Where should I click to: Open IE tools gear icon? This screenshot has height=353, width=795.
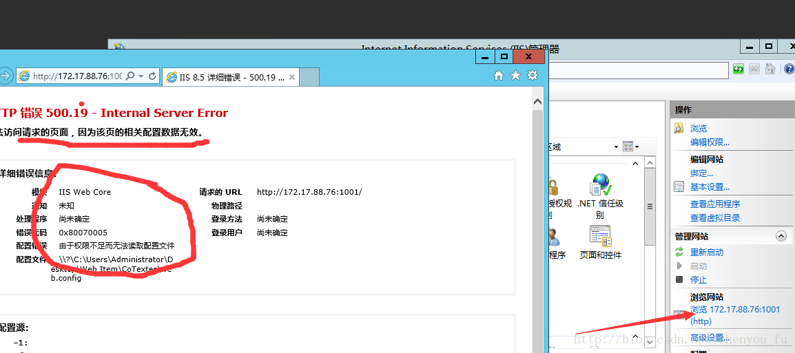pyautogui.click(x=533, y=76)
